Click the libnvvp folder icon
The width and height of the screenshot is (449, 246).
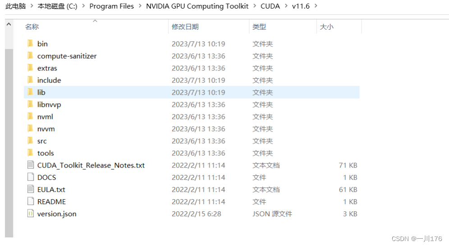point(30,104)
